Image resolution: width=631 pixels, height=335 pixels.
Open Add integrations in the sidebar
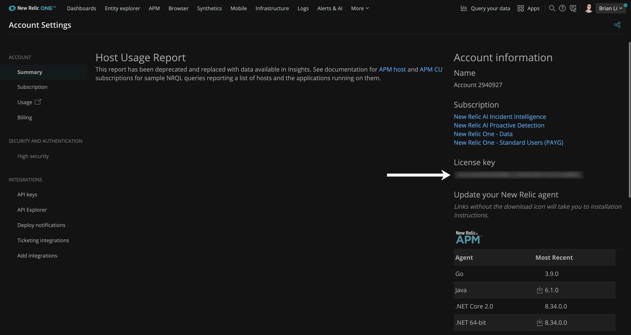coord(37,256)
